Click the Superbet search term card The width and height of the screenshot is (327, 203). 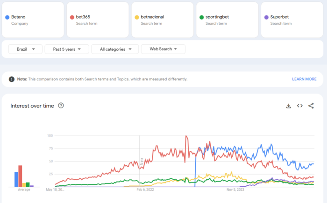tap(292, 20)
